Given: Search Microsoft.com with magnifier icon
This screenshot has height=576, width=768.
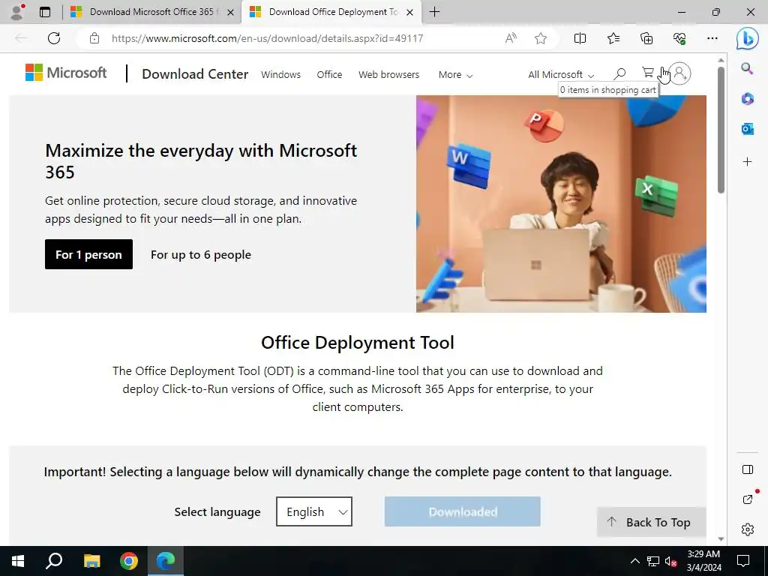Looking at the screenshot, I should tap(619, 74).
